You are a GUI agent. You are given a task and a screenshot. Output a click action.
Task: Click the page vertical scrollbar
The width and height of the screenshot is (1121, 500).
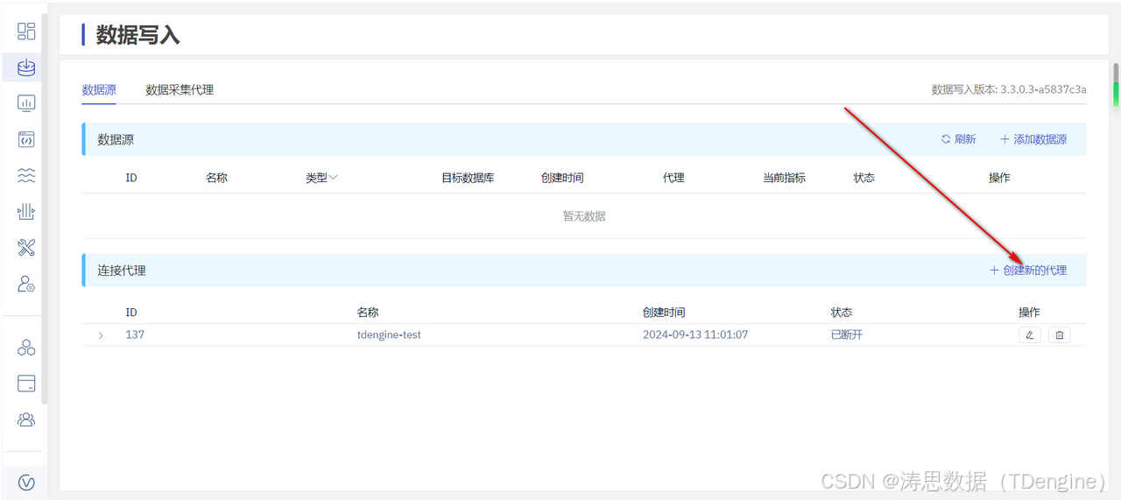(x=1116, y=85)
